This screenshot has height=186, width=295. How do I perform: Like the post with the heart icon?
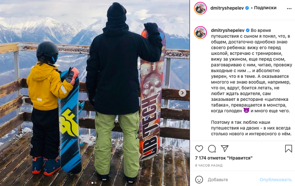pyautogui.click(x=199, y=148)
